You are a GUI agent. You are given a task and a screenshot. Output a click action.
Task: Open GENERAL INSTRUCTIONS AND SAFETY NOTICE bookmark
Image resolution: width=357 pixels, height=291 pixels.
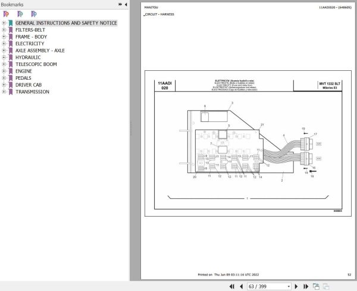[66, 23]
